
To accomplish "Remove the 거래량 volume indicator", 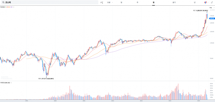I will click(x=11, y=83).
